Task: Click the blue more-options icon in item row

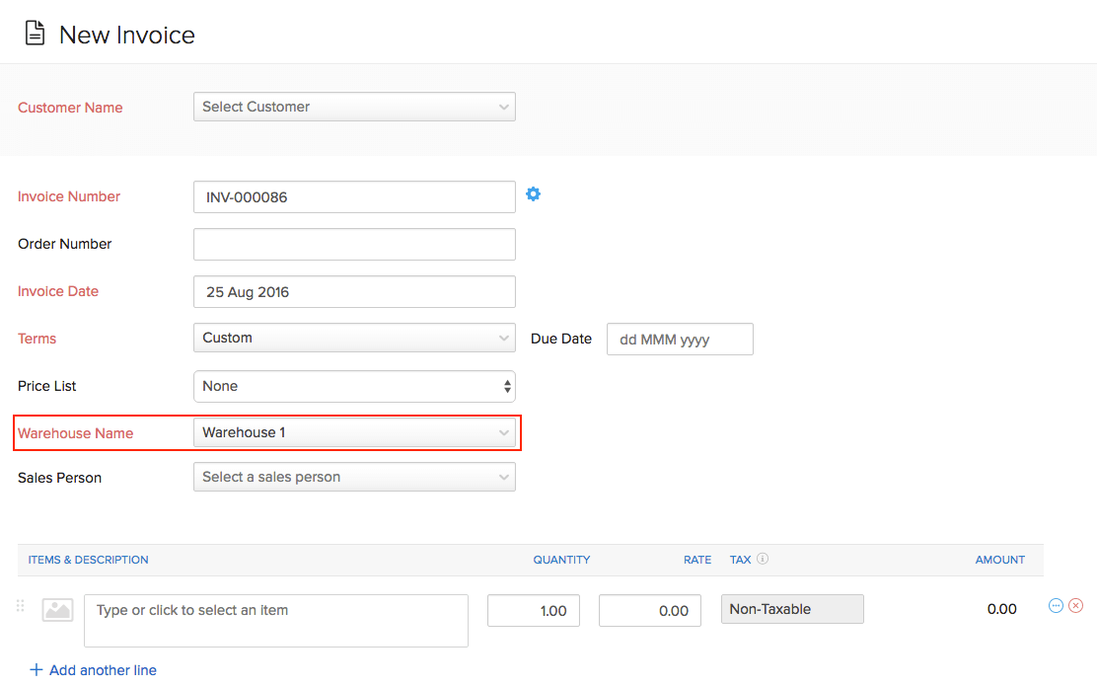Action: [x=1056, y=605]
